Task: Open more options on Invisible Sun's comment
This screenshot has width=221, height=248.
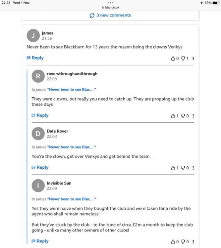Action: [x=193, y=242]
